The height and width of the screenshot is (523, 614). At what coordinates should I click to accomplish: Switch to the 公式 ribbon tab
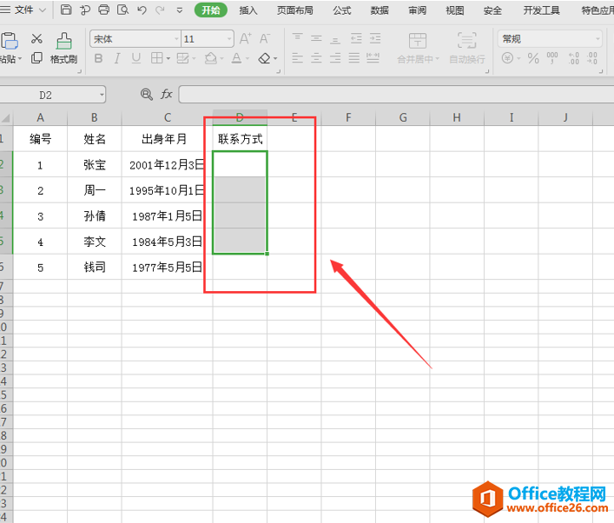pyautogui.click(x=342, y=10)
